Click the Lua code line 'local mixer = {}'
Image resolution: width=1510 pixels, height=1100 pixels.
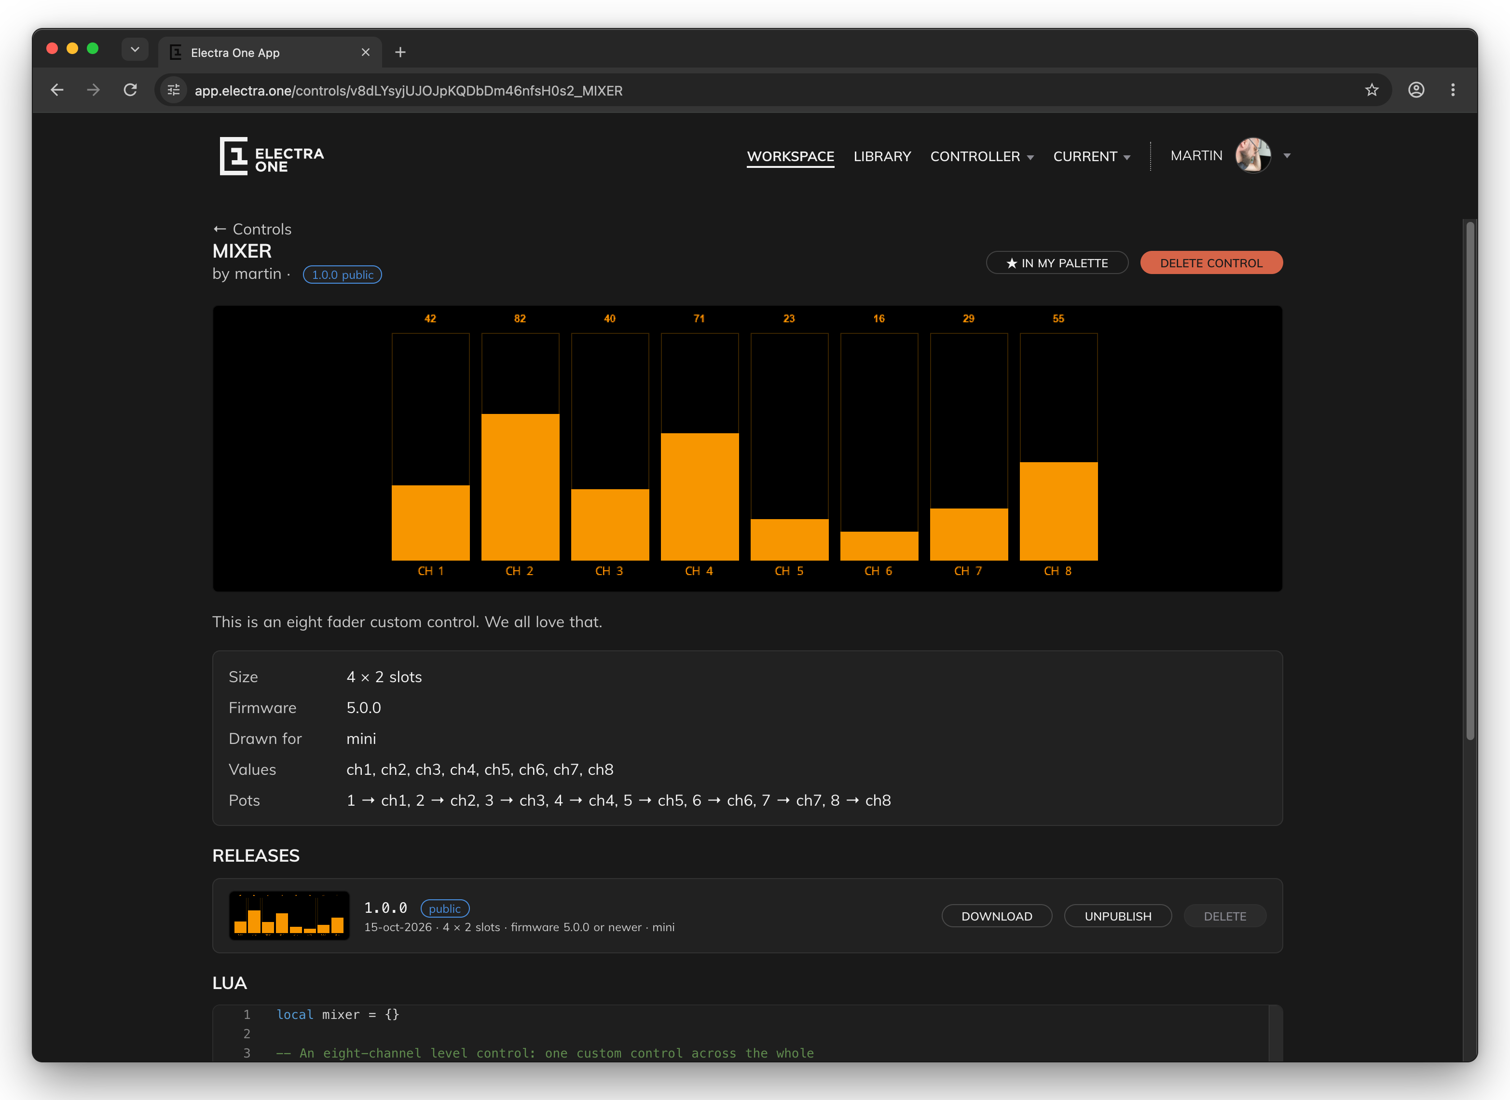338,1014
